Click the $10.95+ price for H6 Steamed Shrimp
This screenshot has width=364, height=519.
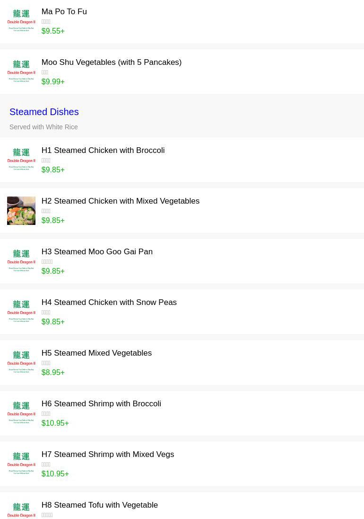[x=55, y=423]
